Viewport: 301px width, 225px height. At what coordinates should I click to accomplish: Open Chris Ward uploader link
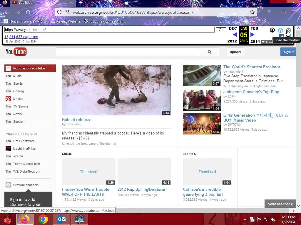click(74, 124)
